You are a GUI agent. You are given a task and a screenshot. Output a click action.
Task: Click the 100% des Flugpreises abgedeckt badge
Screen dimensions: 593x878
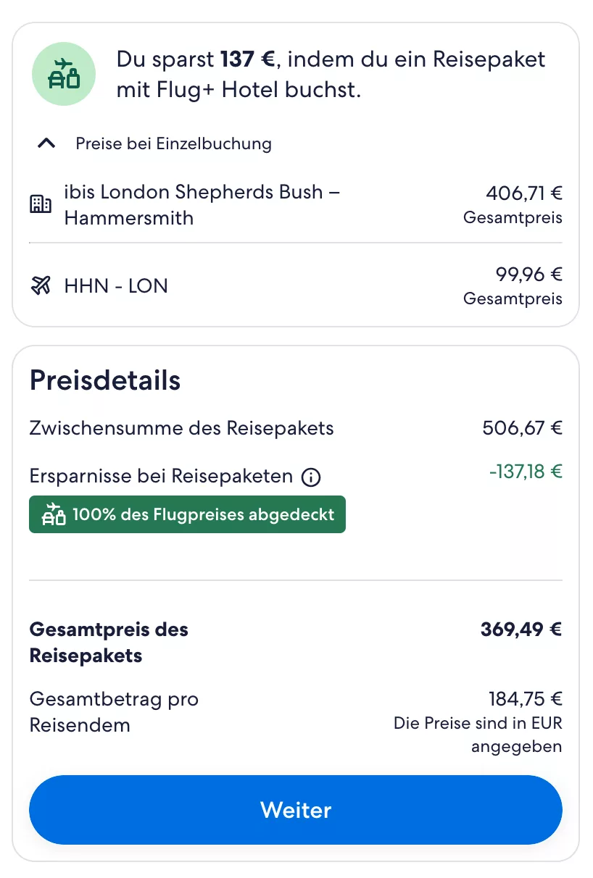pyautogui.click(x=187, y=515)
